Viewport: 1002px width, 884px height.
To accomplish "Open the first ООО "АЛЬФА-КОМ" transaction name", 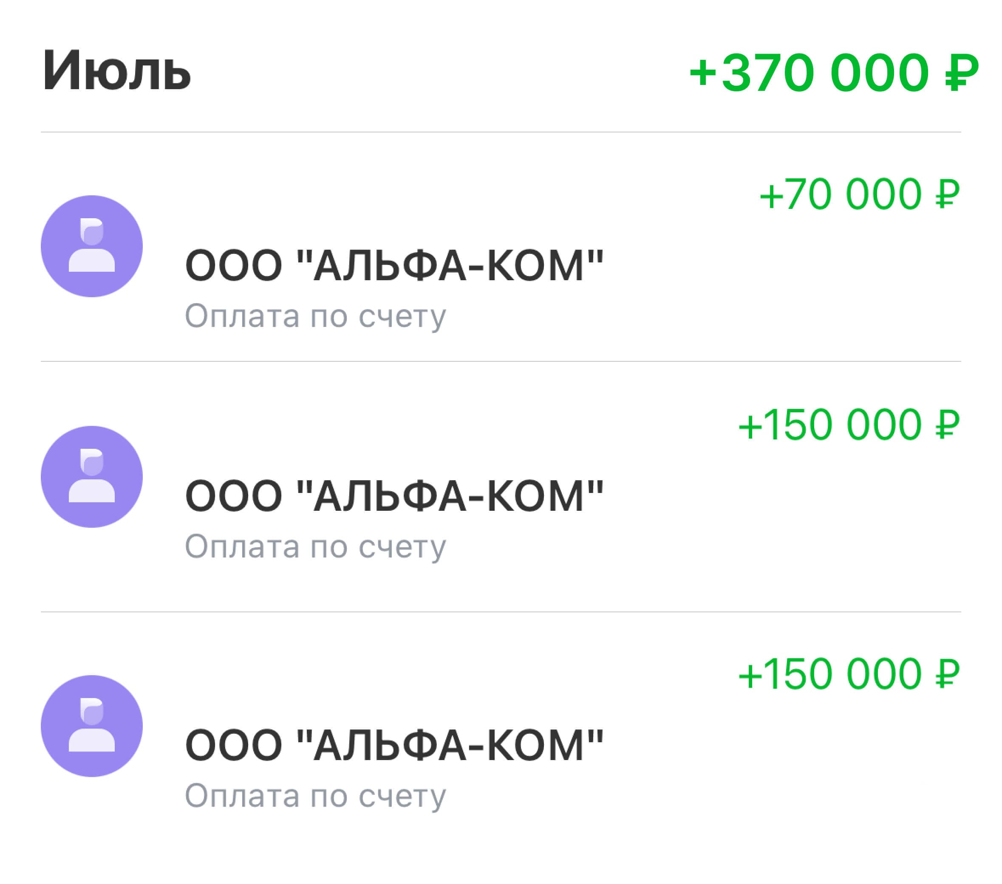I will [394, 265].
